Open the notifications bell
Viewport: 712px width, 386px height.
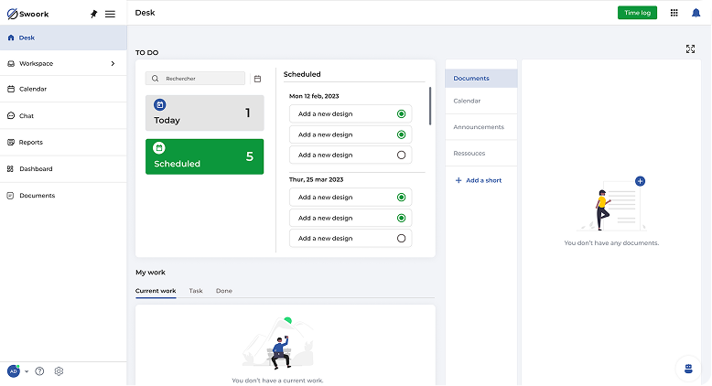coord(696,13)
